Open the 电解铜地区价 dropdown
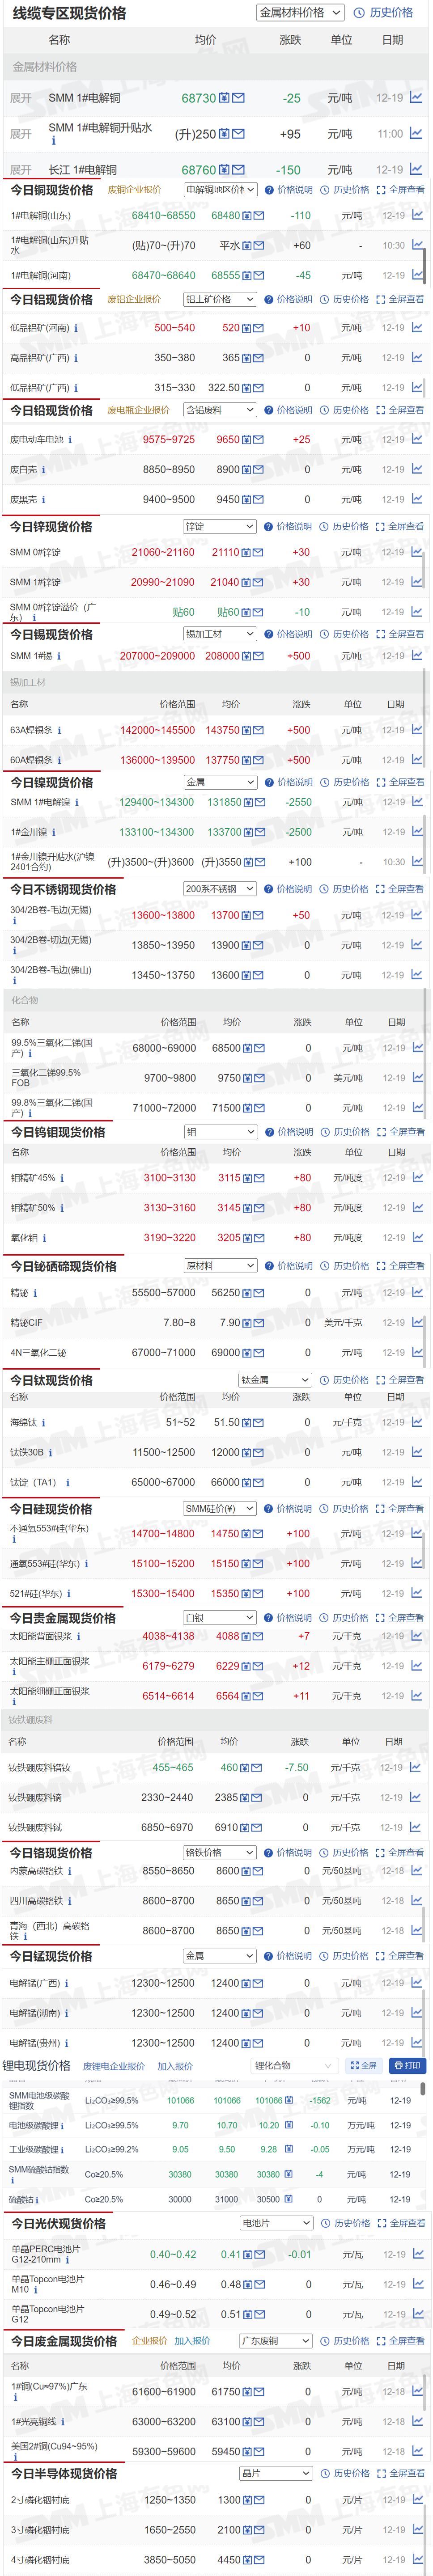This screenshot has height=2576, width=433. tap(220, 189)
